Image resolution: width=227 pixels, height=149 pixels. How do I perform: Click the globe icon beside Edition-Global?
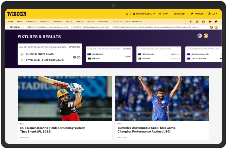(134, 14)
